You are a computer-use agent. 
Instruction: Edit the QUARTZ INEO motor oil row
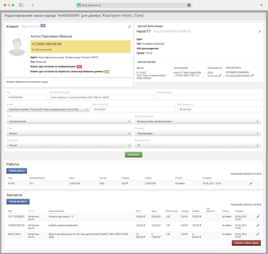[258, 234]
